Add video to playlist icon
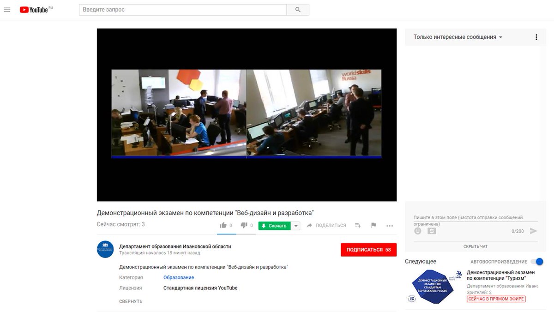 tap(358, 225)
